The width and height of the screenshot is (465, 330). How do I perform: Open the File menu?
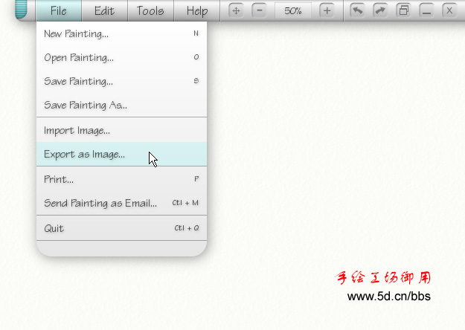59,10
